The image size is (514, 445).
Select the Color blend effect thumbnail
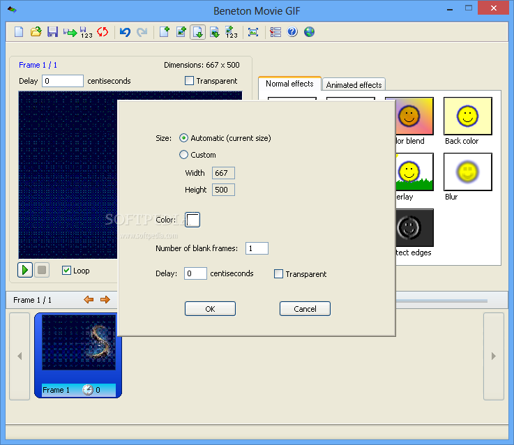click(415, 116)
